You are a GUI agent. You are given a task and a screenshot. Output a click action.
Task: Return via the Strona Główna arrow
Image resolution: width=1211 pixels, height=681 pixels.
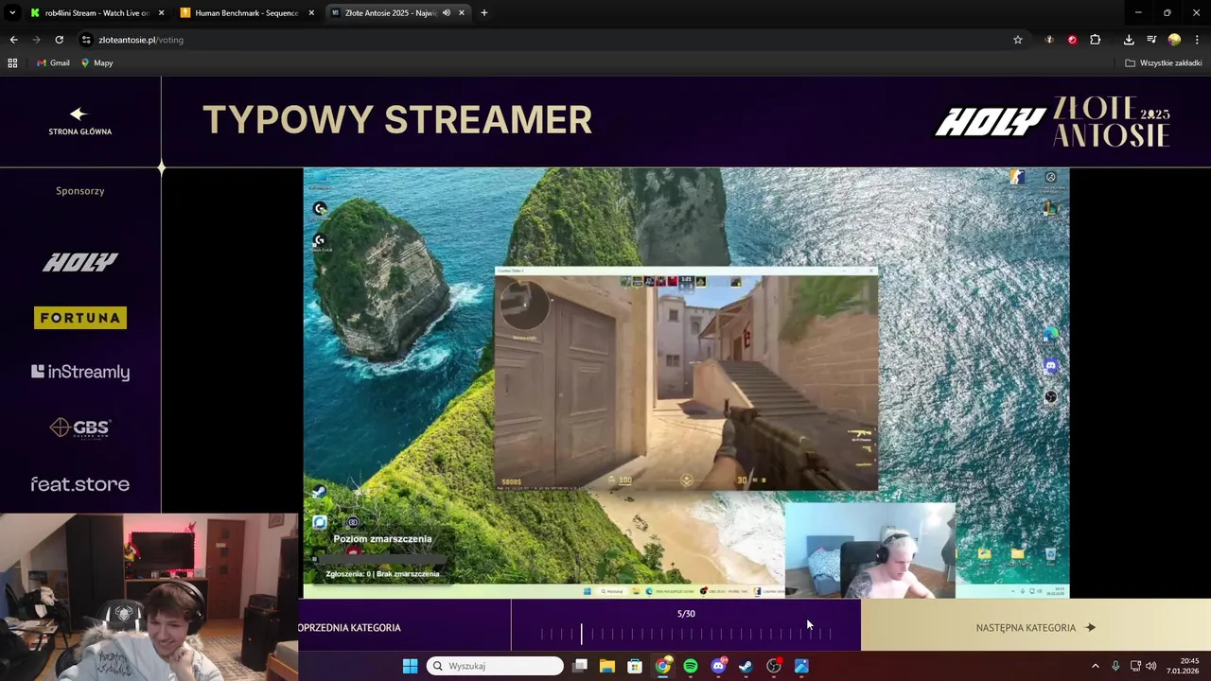pos(79,121)
